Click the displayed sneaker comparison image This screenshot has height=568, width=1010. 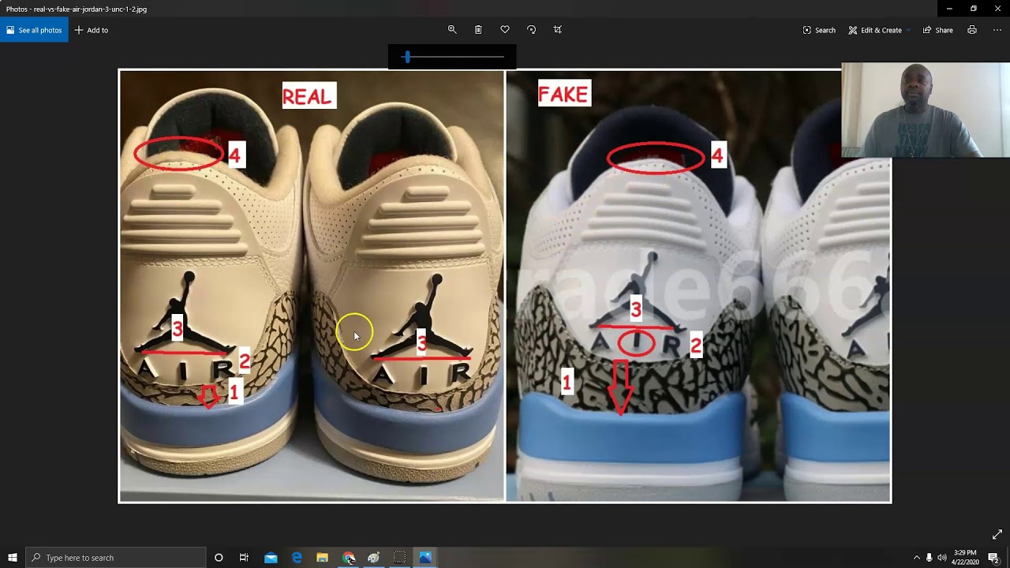[505, 286]
